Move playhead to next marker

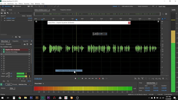(x=96, y=79)
